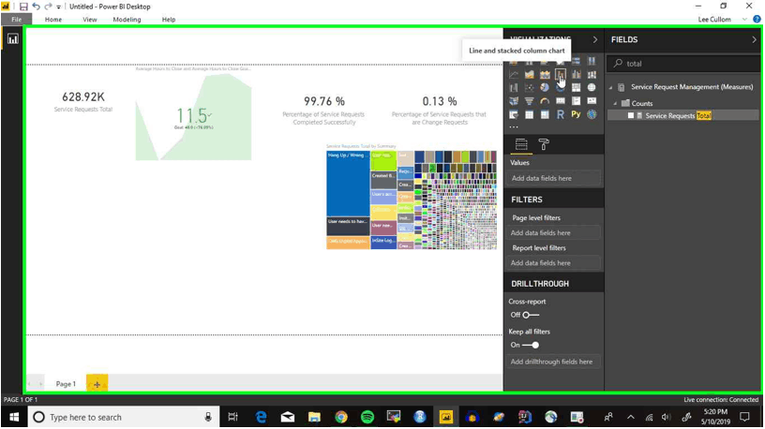Collapse Service Request Management (Measures) table
The height and width of the screenshot is (429, 765).
click(x=611, y=87)
